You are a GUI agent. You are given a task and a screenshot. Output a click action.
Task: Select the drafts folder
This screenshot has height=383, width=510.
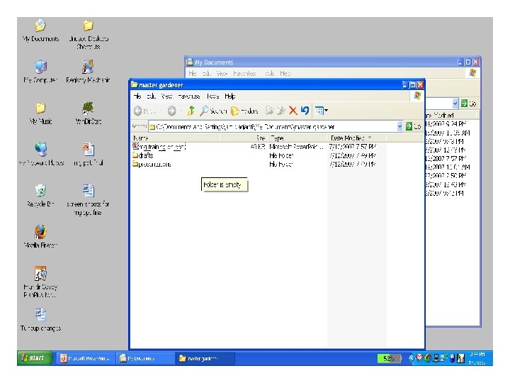143,155
